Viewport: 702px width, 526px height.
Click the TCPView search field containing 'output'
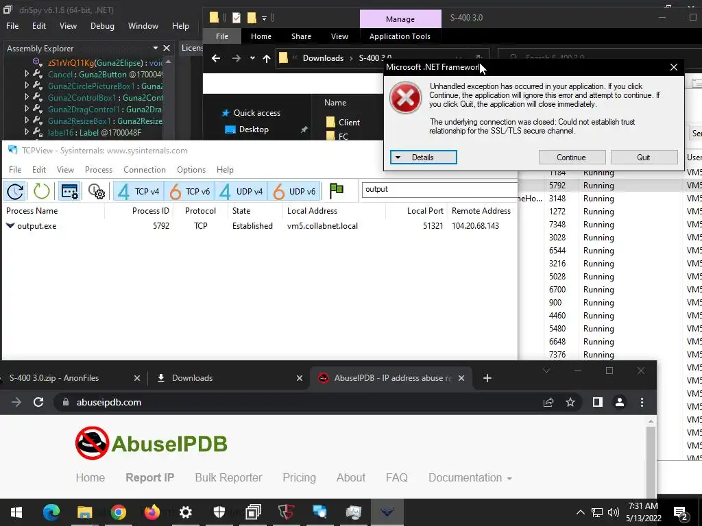439,189
